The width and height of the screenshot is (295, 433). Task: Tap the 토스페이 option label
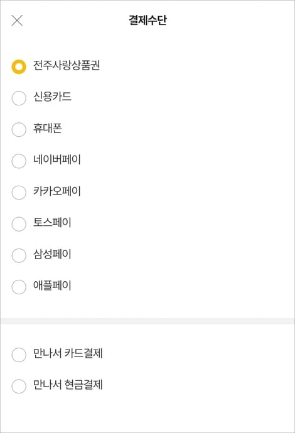click(x=52, y=223)
